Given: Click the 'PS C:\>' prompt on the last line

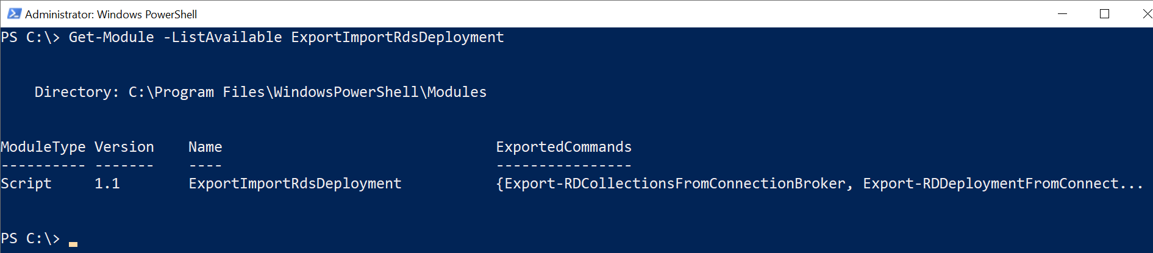Looking at the screenshot, I should [x=30, y=238].
